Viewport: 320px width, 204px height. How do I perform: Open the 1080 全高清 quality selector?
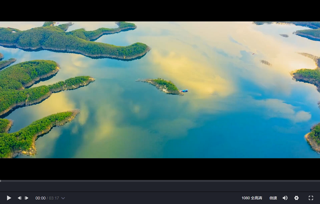[x=252, y=198]
